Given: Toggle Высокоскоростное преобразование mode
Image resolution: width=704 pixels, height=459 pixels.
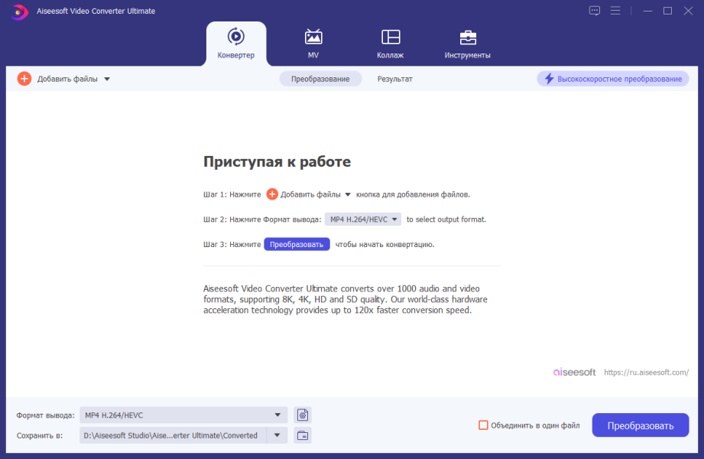Looking at the screenshot, I should (x=613, y=79).
